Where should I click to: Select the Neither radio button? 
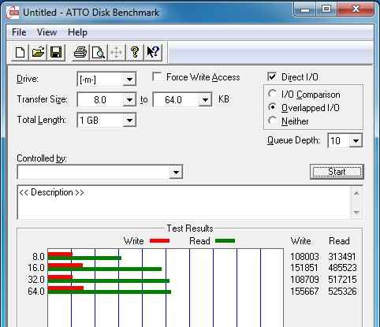click(272, 121)
